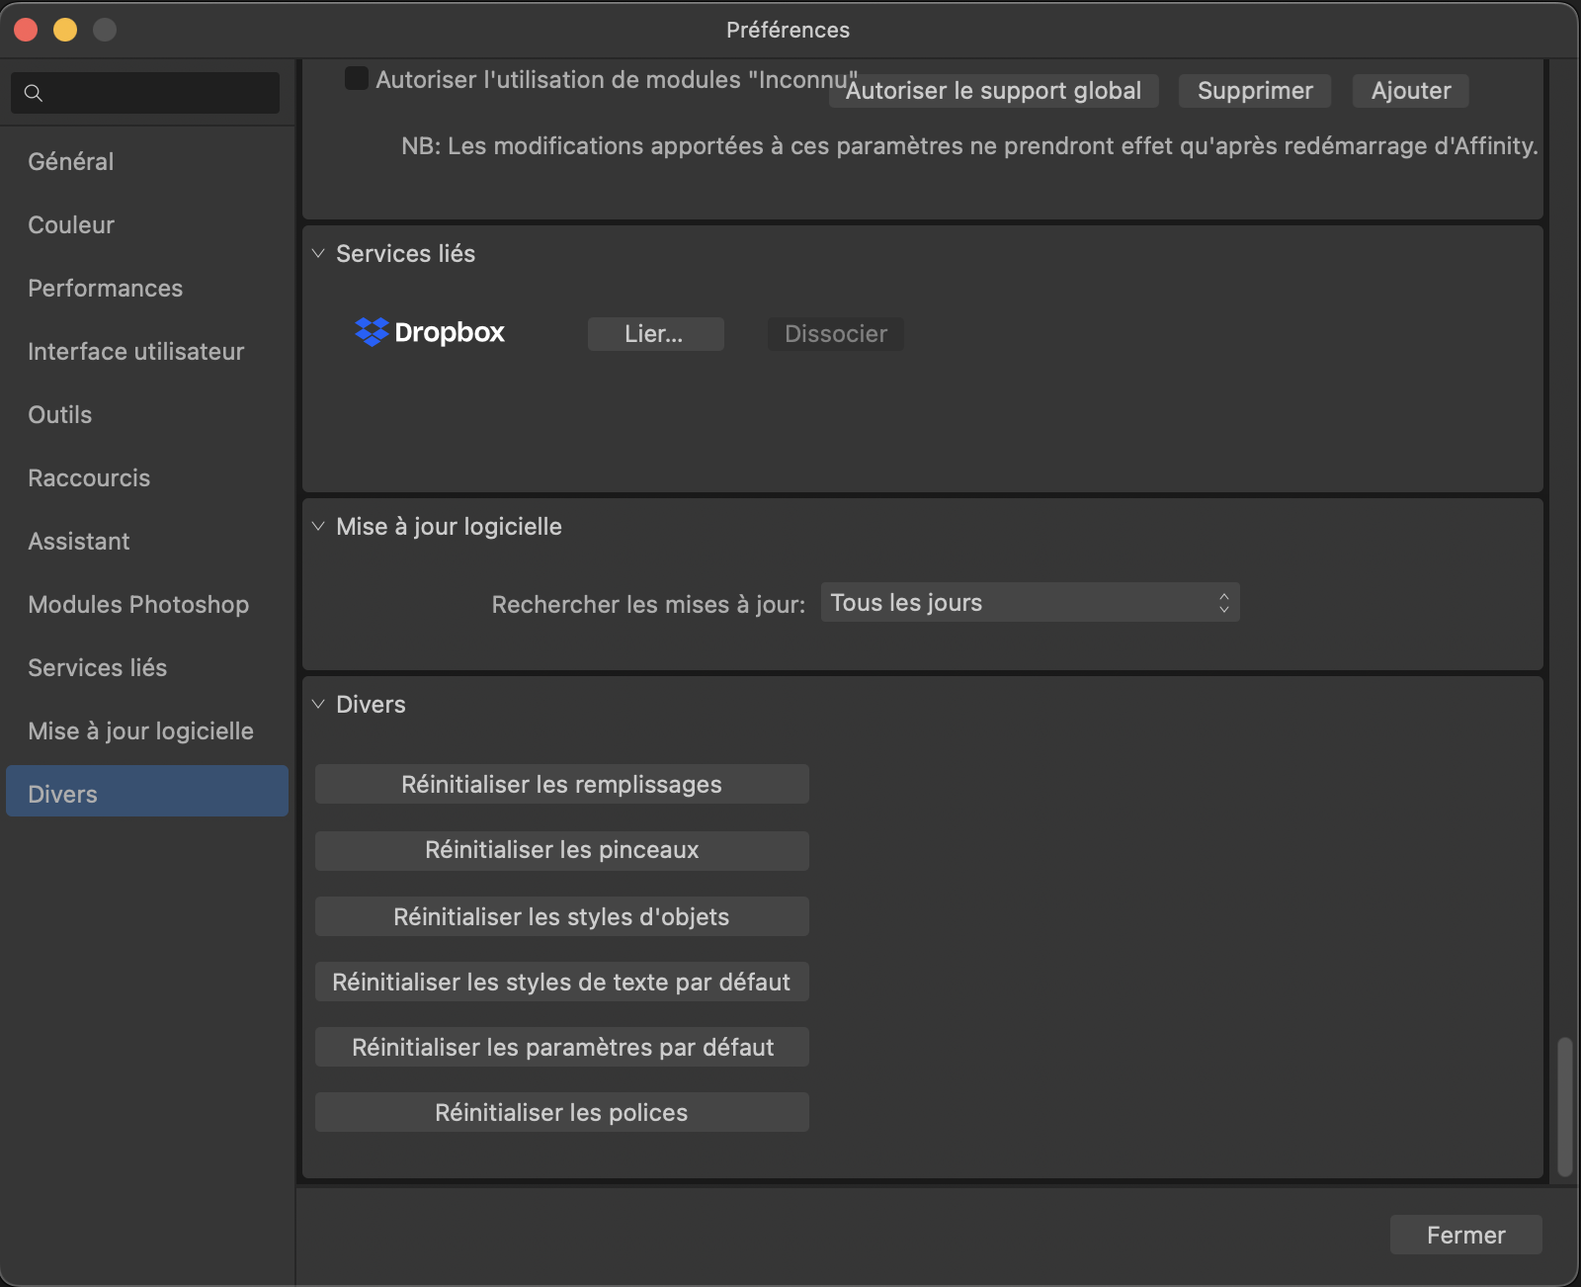Open the update frequency dropdown
The height and width of the screenshot is (1287, 1581).
pos(1030,603)
